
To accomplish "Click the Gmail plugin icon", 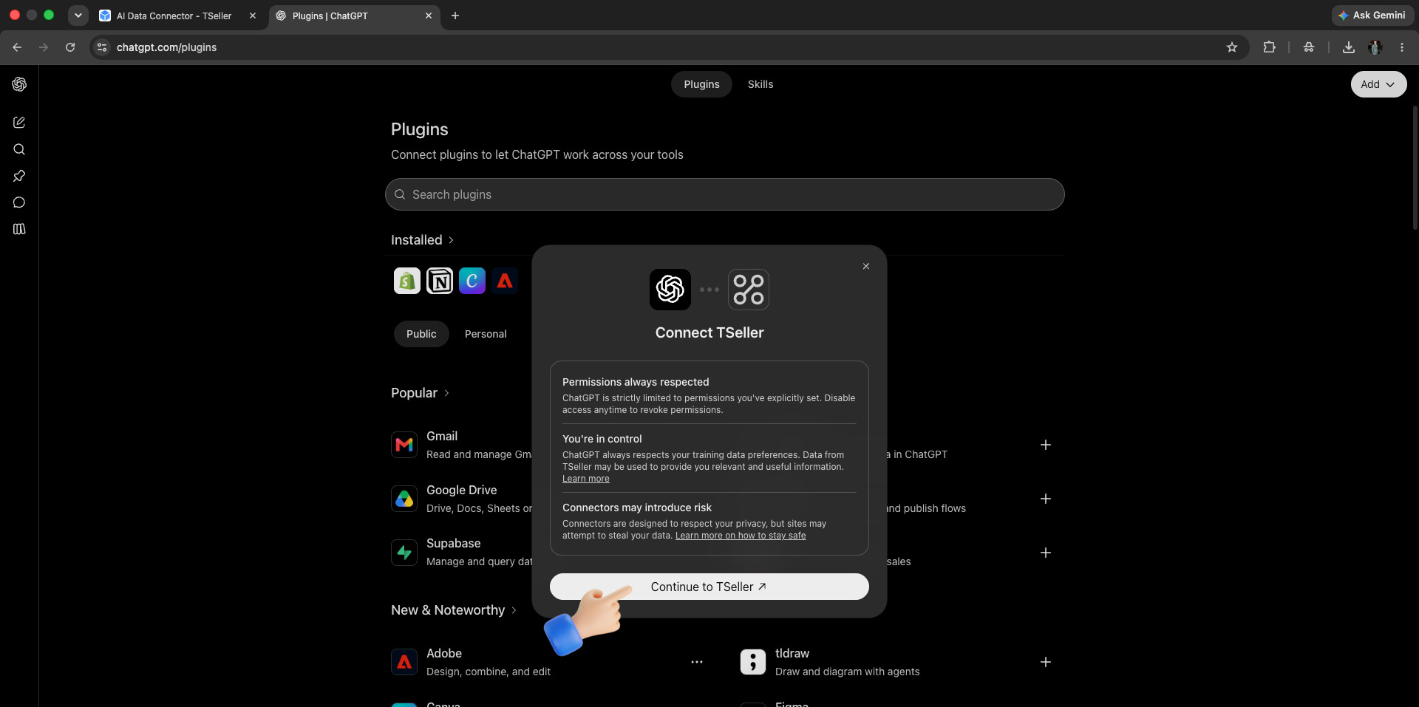I will click(404, 445).
